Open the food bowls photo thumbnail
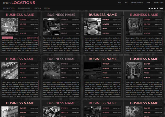This screenshot has height=117, width=165. tap(51, 112)
